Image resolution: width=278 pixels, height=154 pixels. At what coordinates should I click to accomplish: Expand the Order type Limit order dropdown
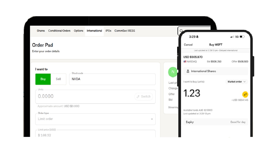(95, 119)
